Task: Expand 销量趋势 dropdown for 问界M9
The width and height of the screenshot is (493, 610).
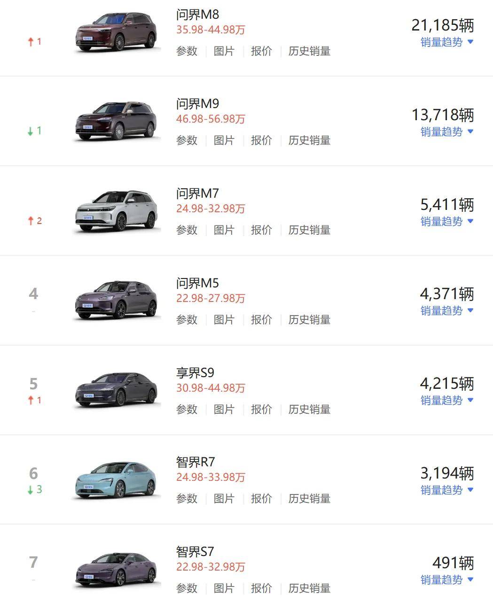Action: click(446, 132)
